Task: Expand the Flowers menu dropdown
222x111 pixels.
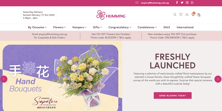Action: coord(59,27)
